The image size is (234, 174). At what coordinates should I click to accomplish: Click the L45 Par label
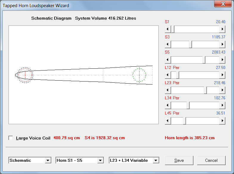pos(172,113)
